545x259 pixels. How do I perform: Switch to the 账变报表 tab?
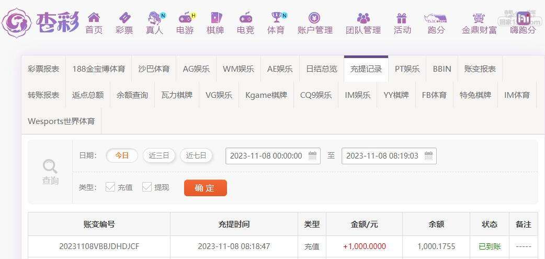(x=480, y=69)
